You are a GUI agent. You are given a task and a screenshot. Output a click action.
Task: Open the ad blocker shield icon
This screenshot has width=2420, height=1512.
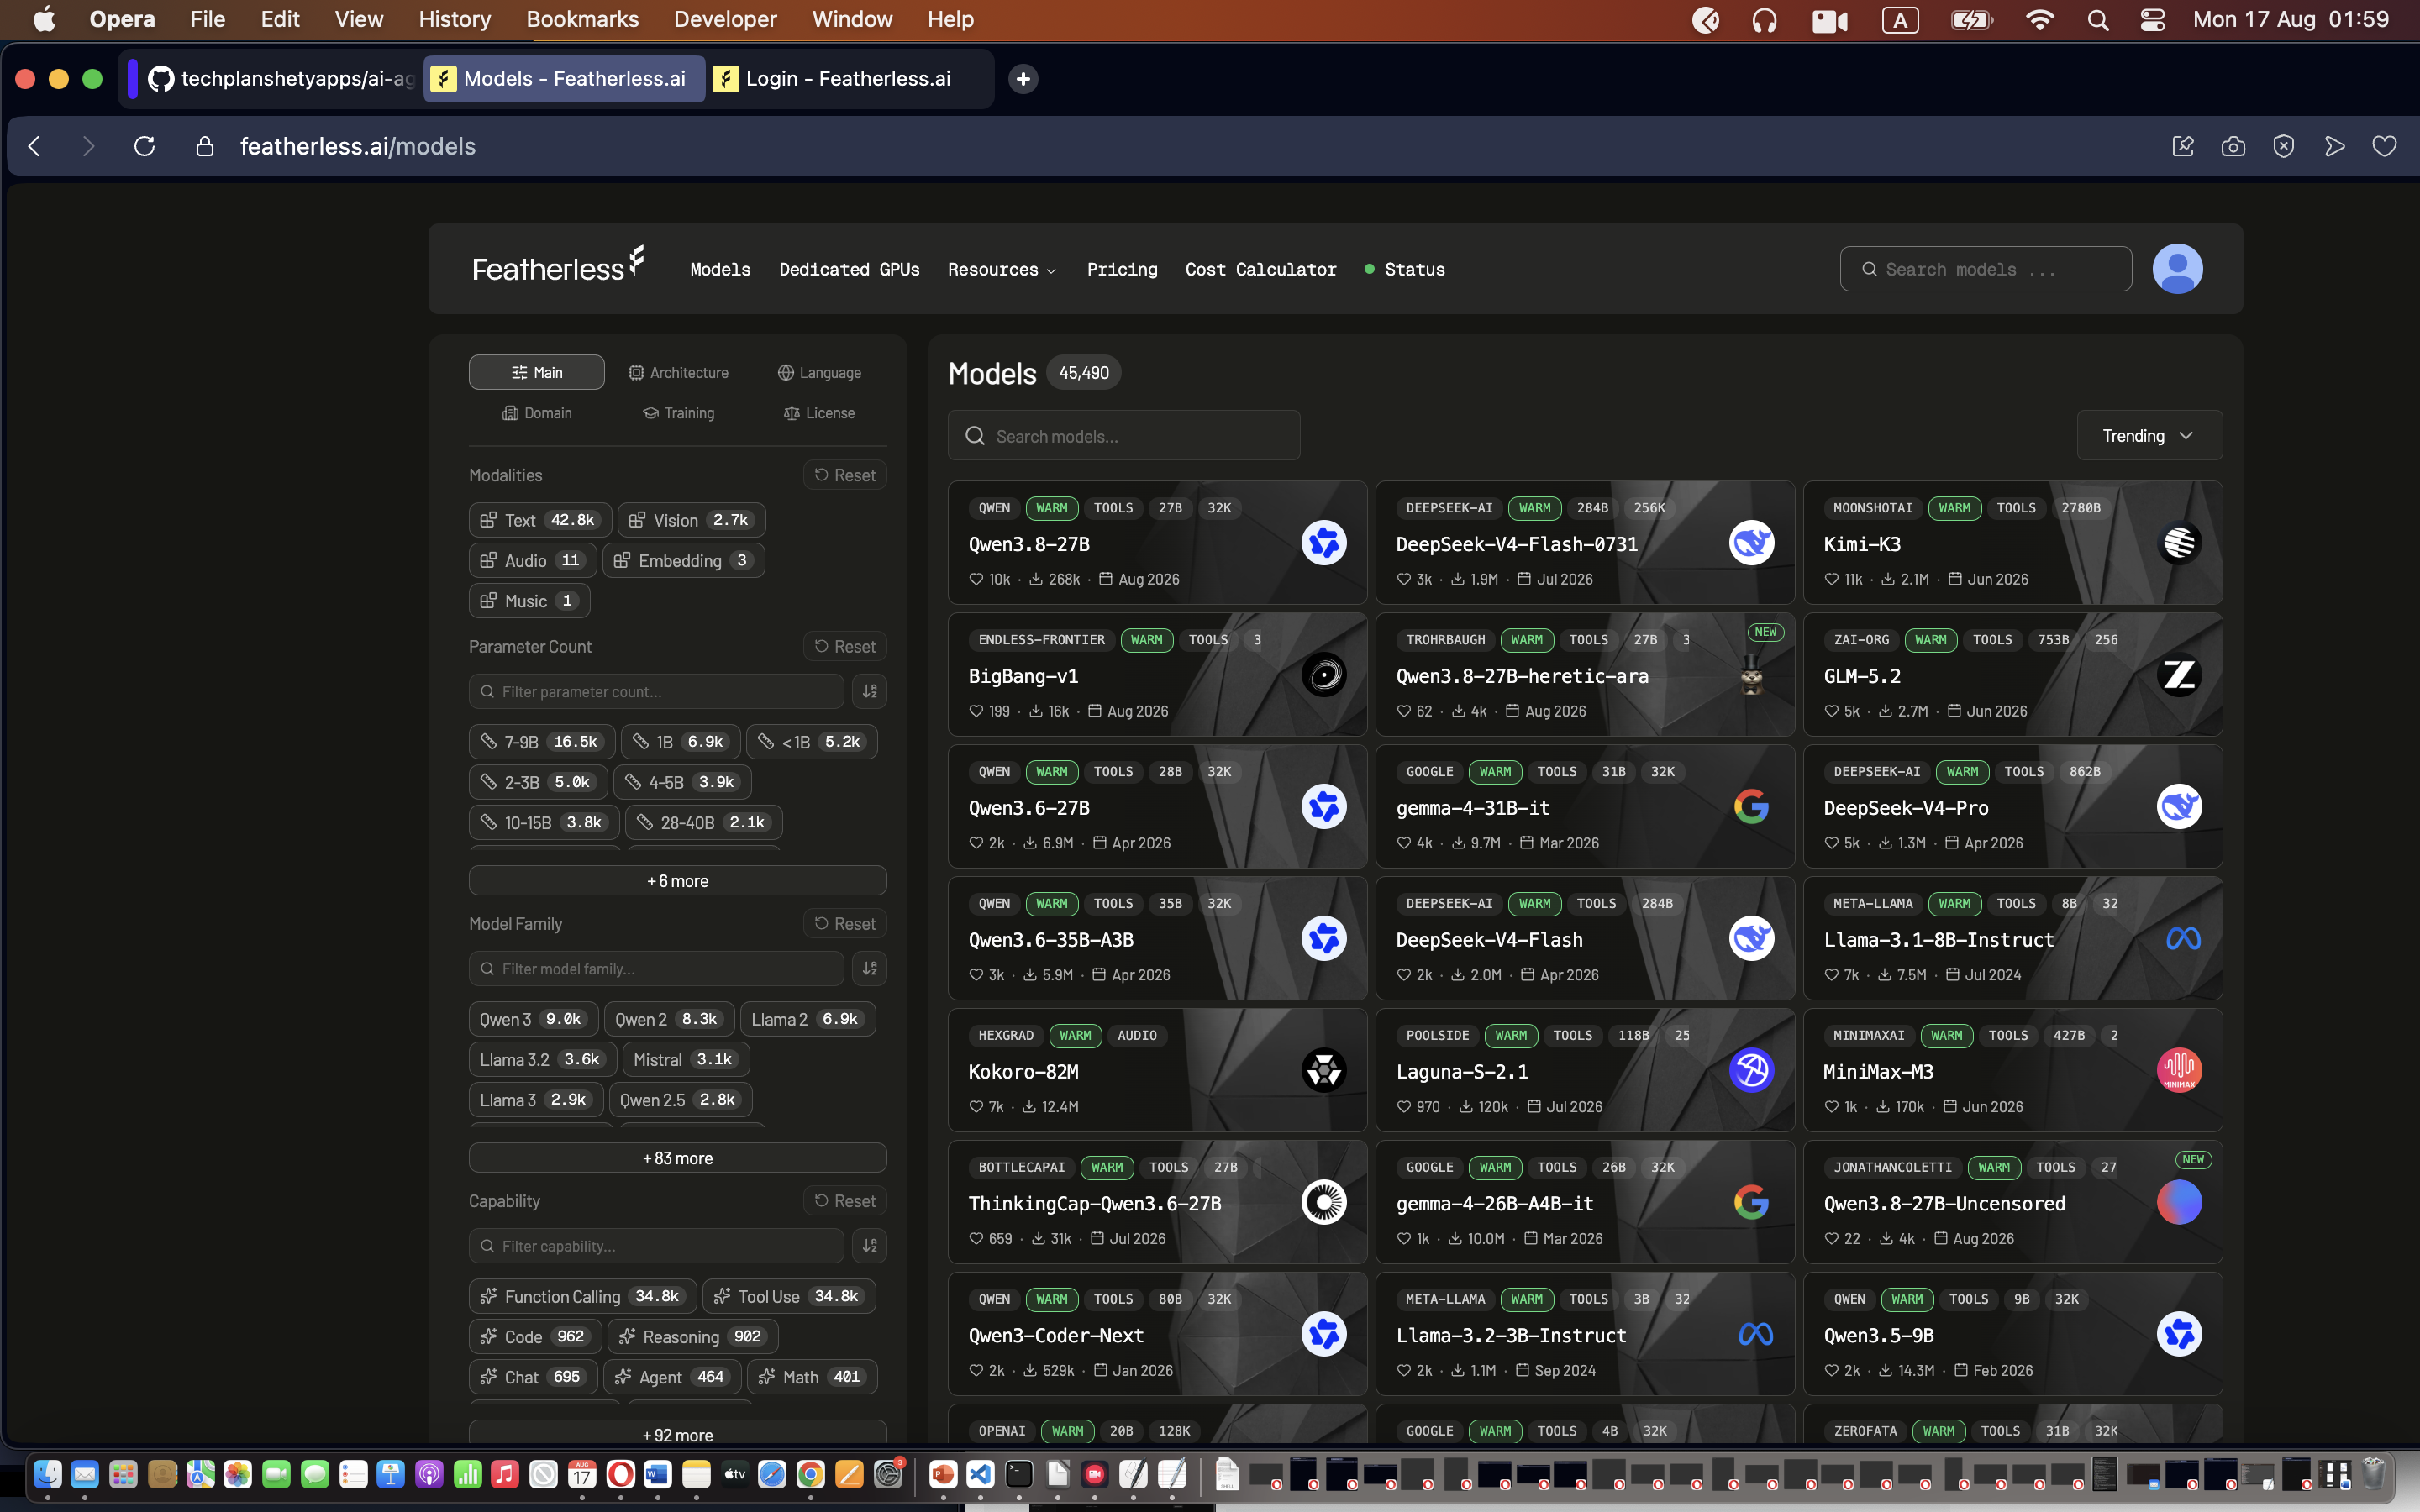[2283, 146]
